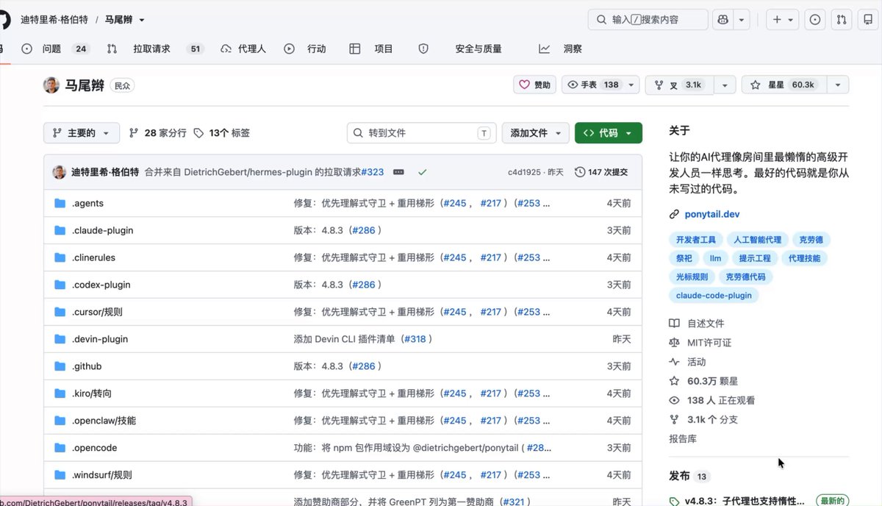Switch to the 洞察 tab
Image resolution: width=882 pixels, height=506 pixels.
(x=561, y=49)
